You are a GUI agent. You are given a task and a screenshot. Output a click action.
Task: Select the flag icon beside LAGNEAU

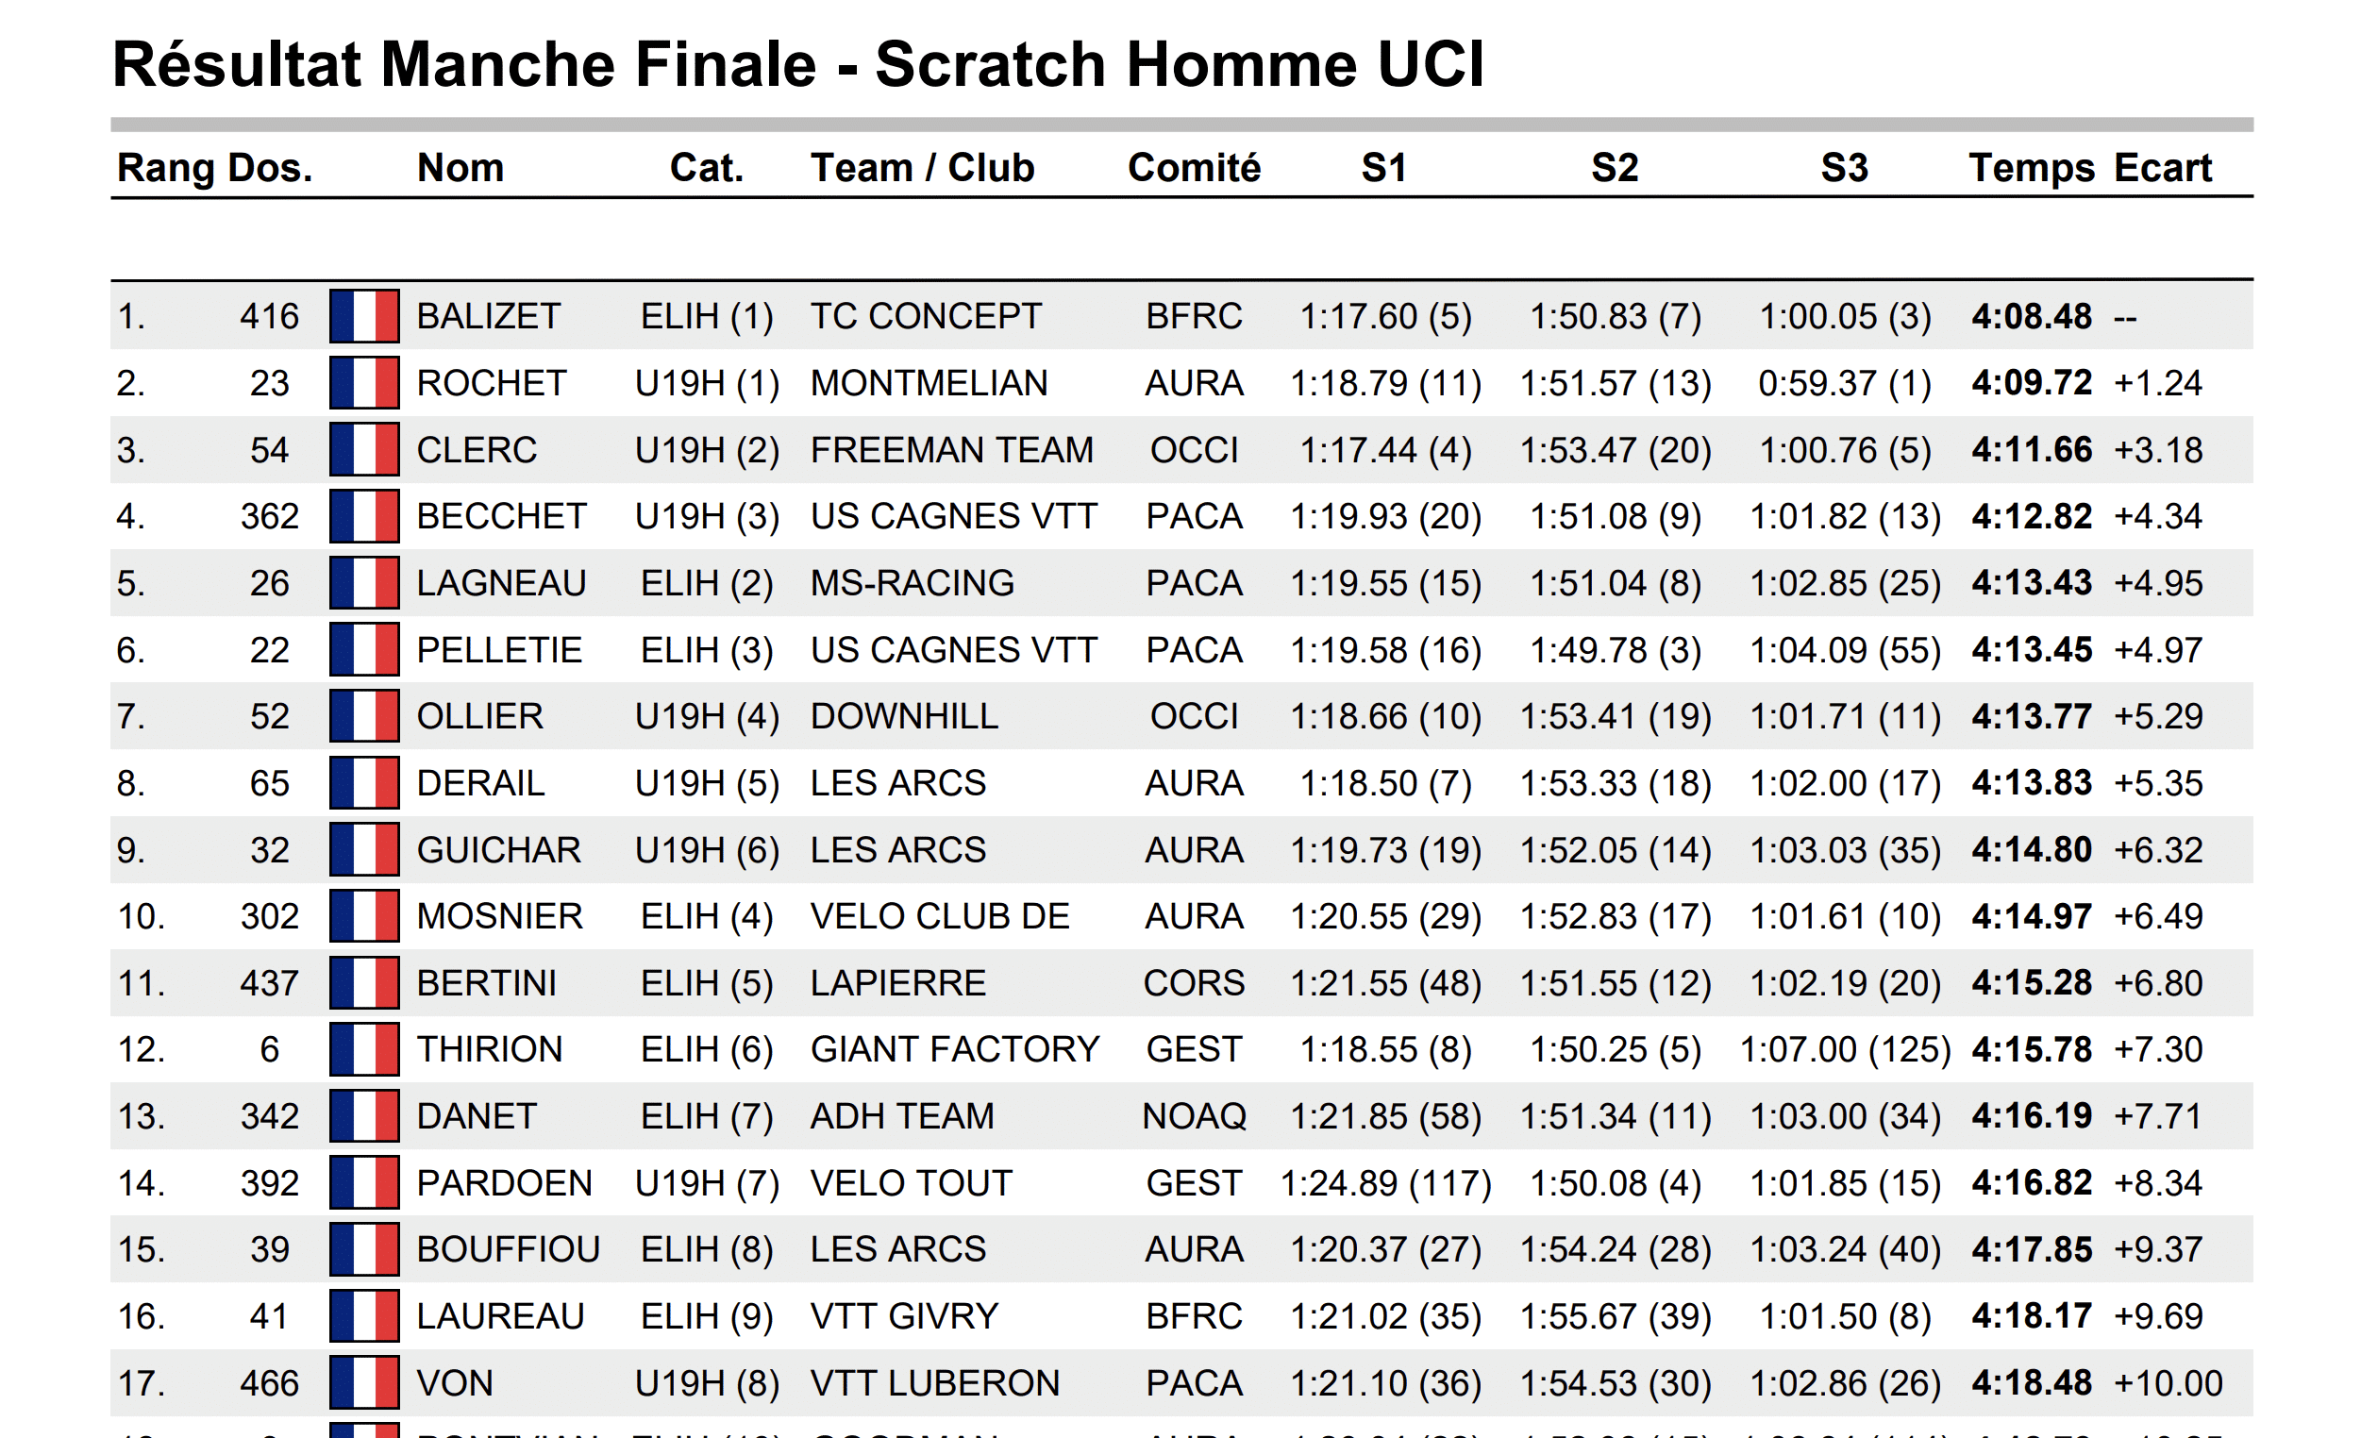[364, 582]
